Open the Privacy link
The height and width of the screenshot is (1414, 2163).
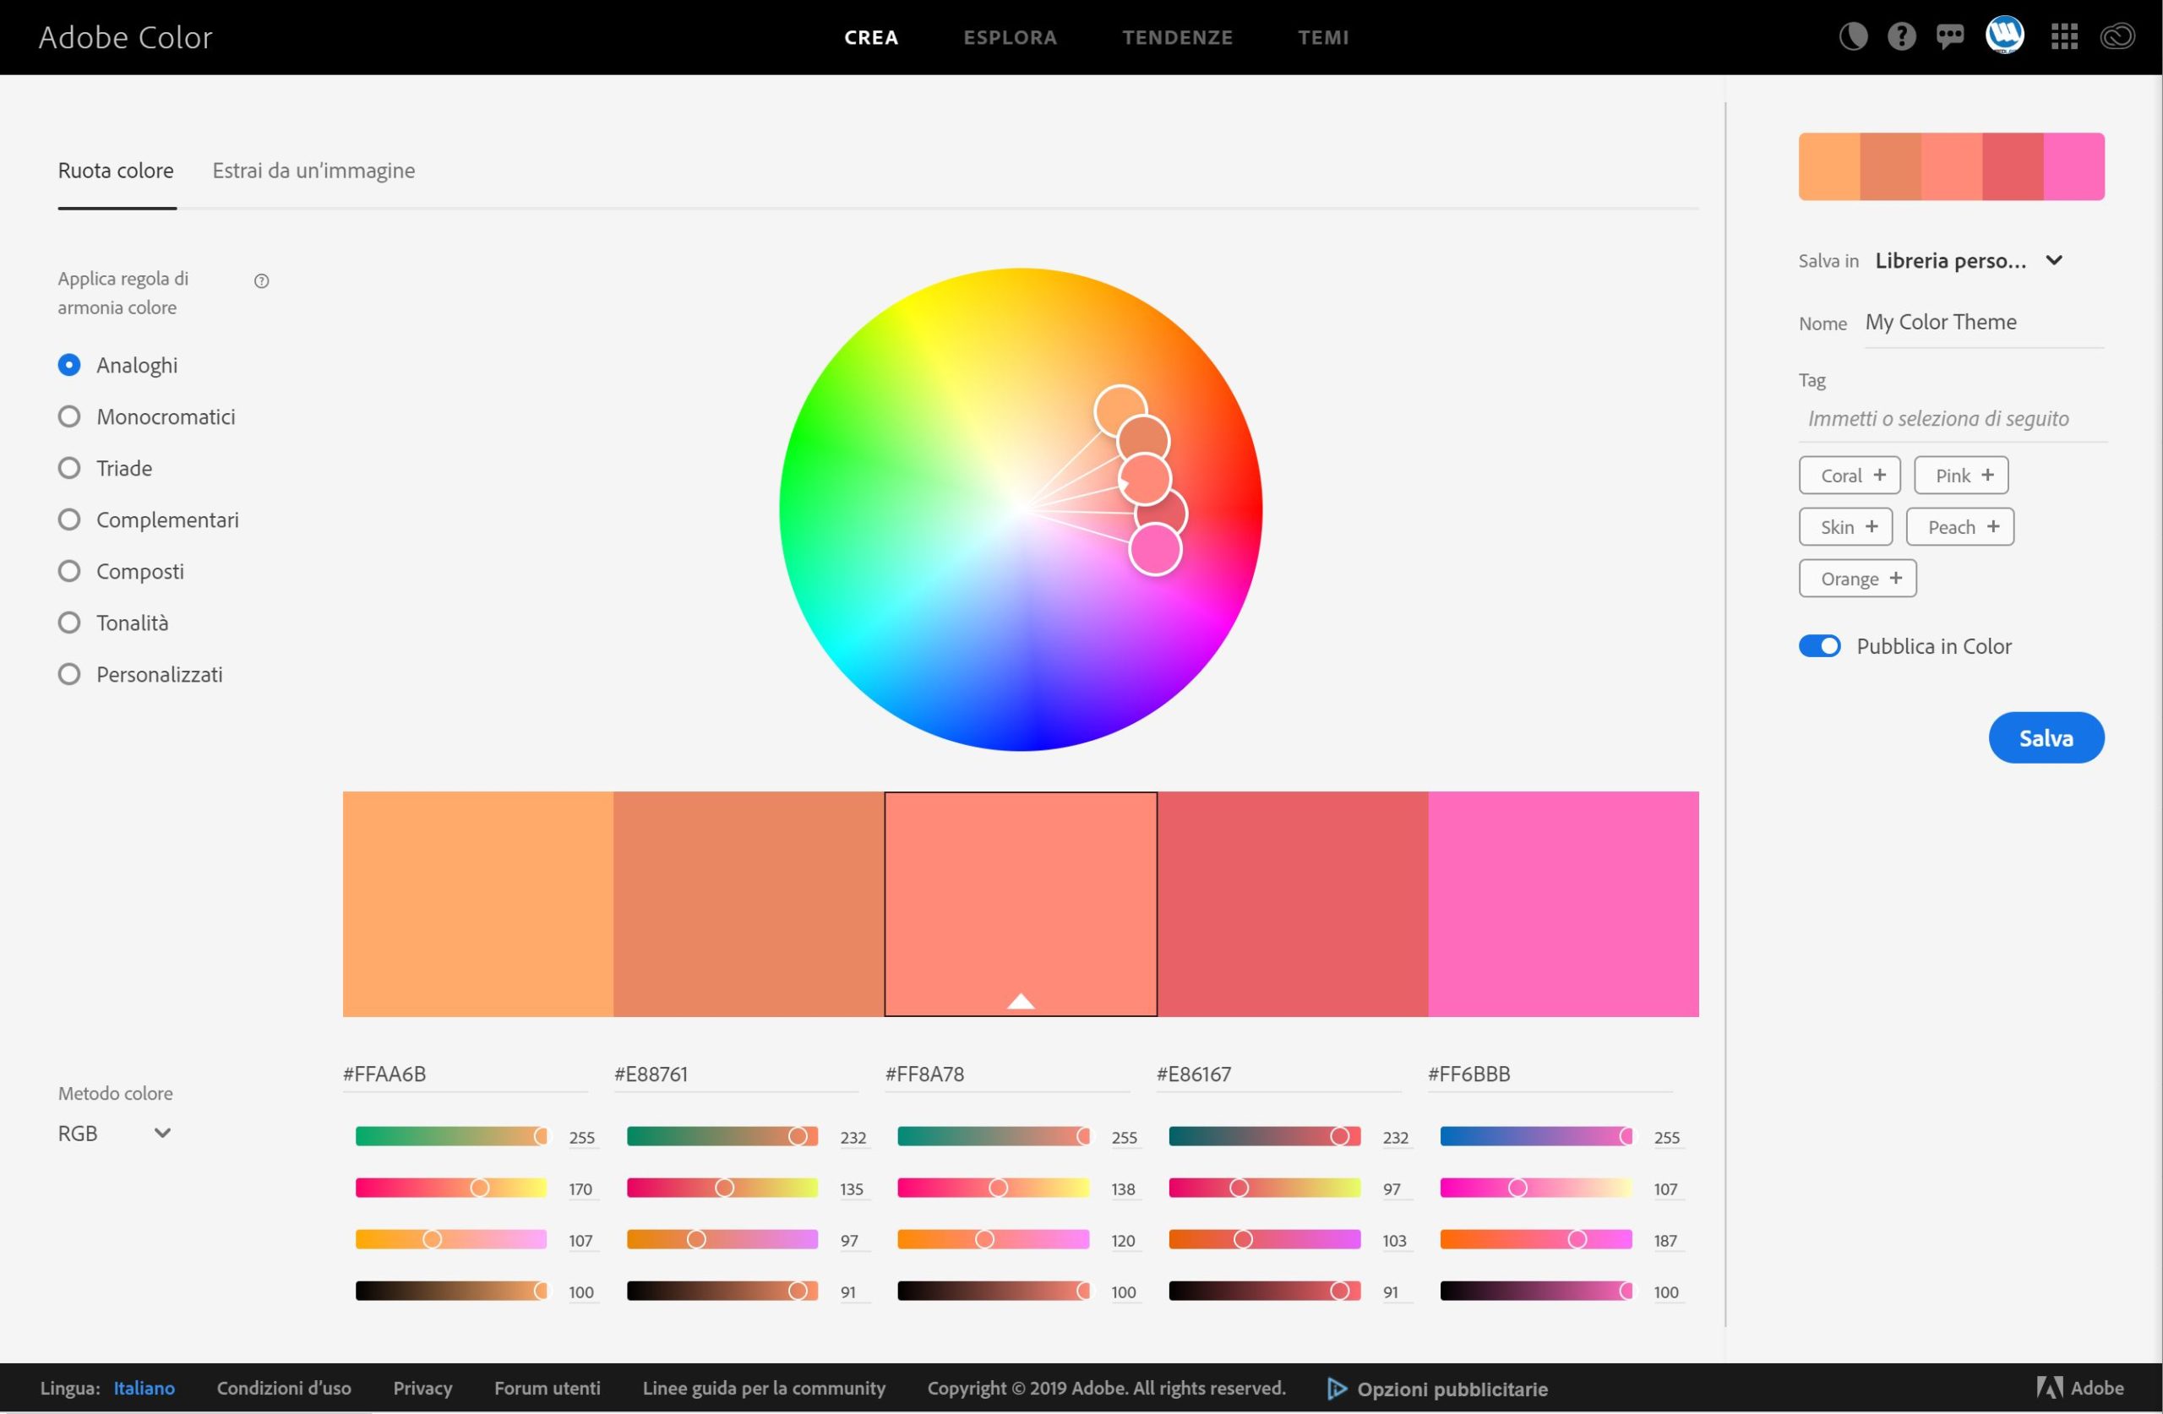tap(422, 1388)
